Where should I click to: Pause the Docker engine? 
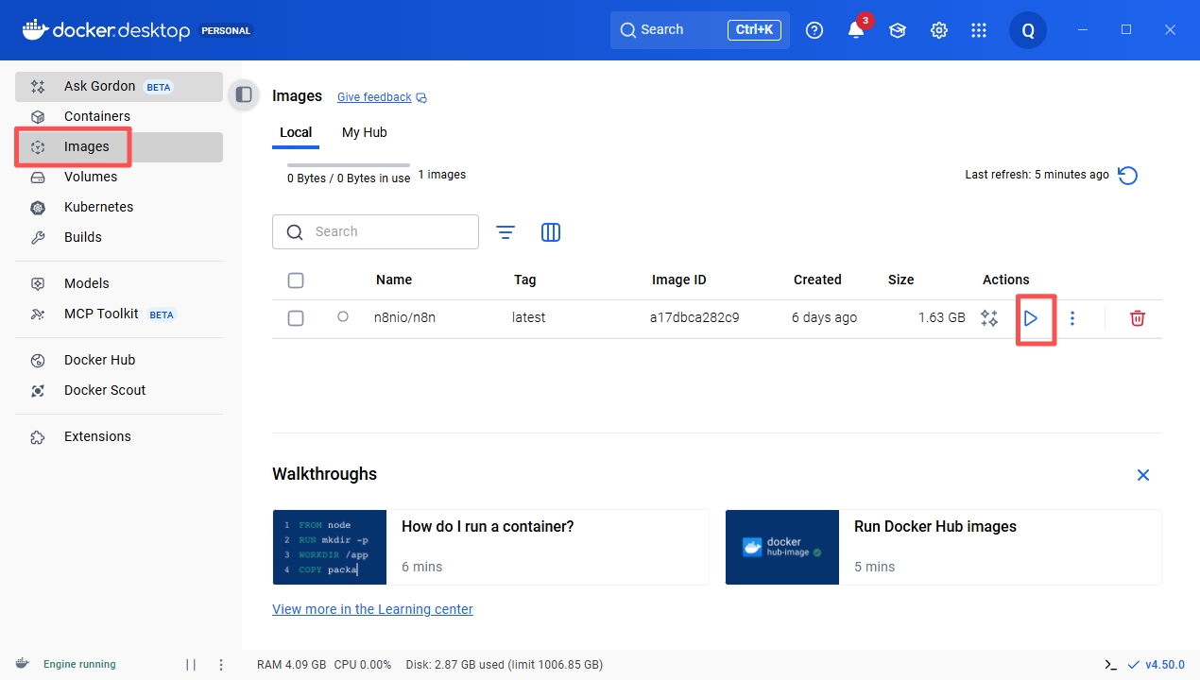[191, 665]
